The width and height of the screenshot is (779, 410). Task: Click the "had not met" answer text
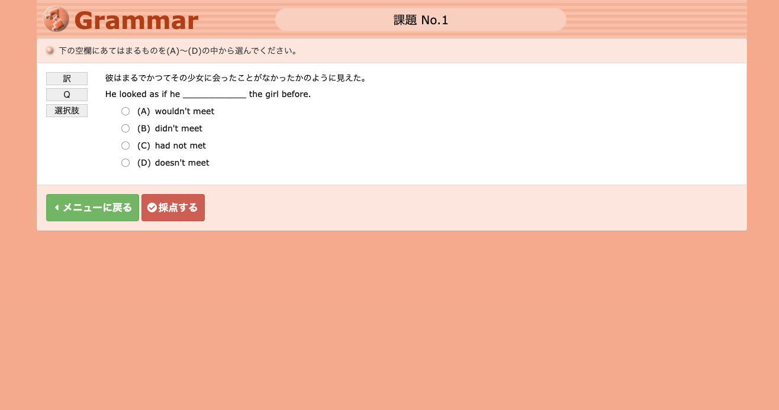[x=180, y=146]
